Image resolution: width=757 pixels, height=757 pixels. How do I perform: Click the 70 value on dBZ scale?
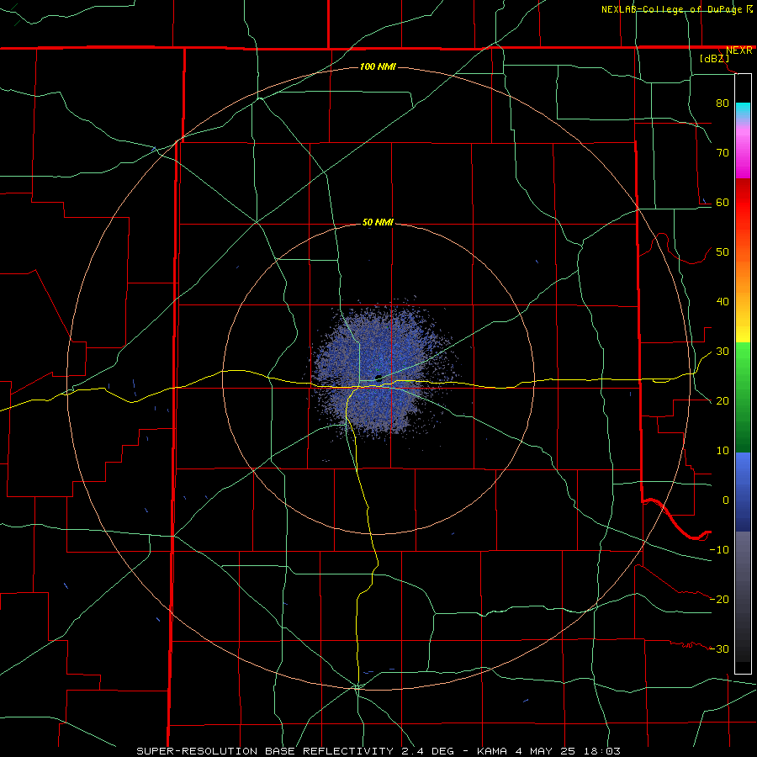click(723, 152)
